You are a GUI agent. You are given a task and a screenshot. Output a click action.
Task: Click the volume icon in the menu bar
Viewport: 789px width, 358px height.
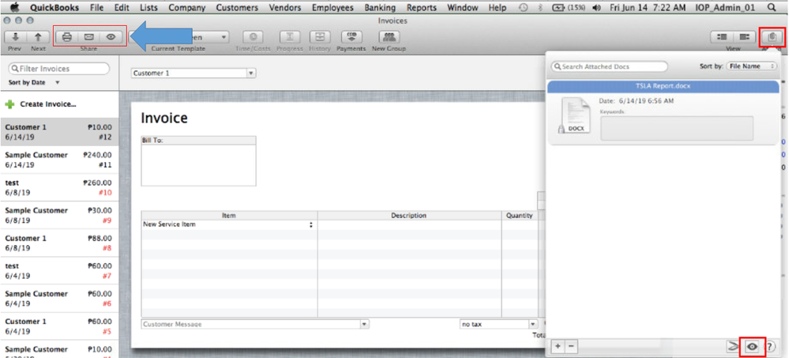tap(597, 8)
